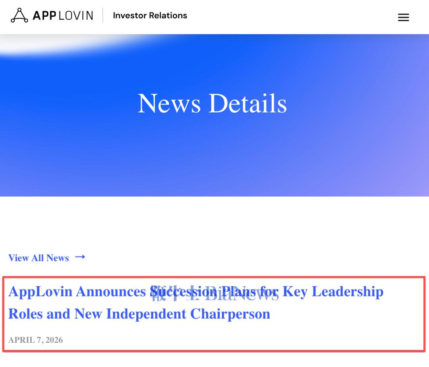This screenshot has height=367, width=429.
Task: Click the empty header space left of the menu icon
Action: pos(298,17)
